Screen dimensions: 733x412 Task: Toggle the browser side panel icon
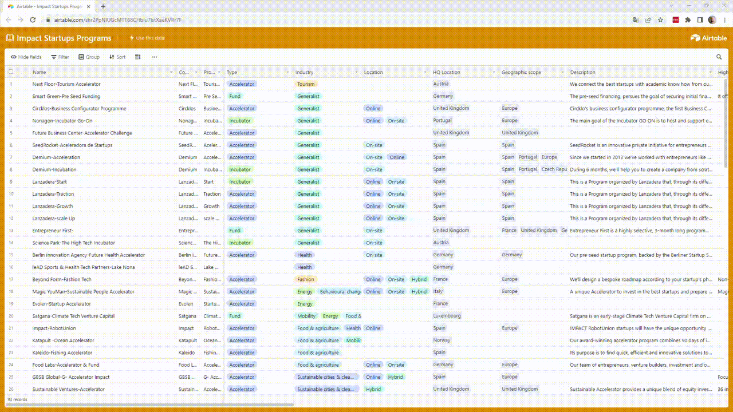(x=700, y=19)
